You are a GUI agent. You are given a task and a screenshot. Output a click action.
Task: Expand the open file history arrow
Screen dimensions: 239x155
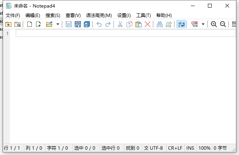(58, 24)
